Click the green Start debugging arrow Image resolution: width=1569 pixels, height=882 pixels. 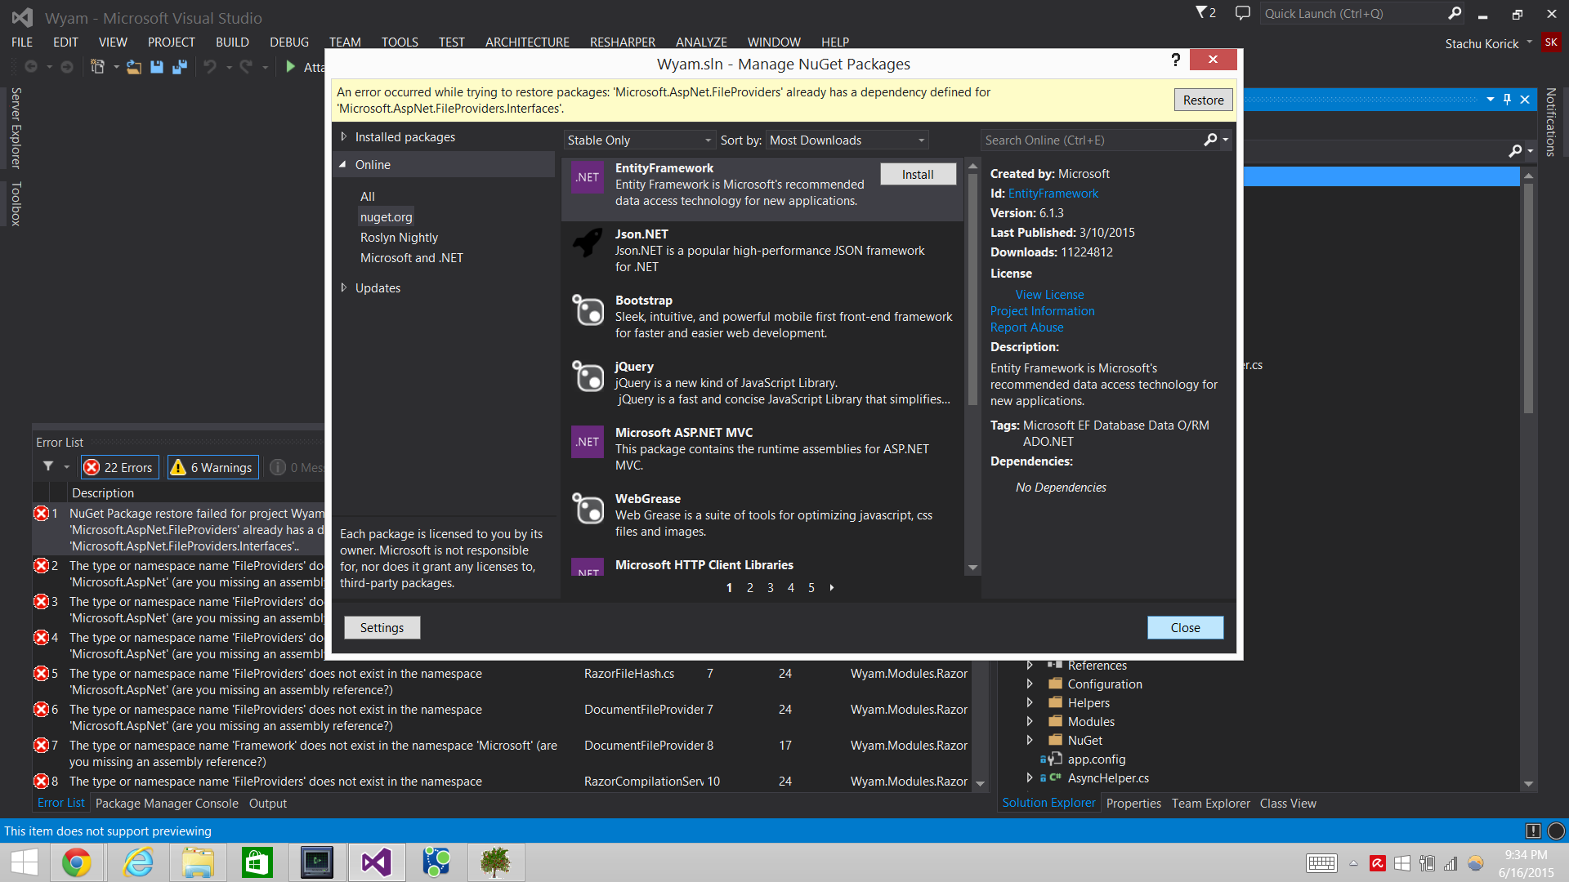click(x=291, y=67)
